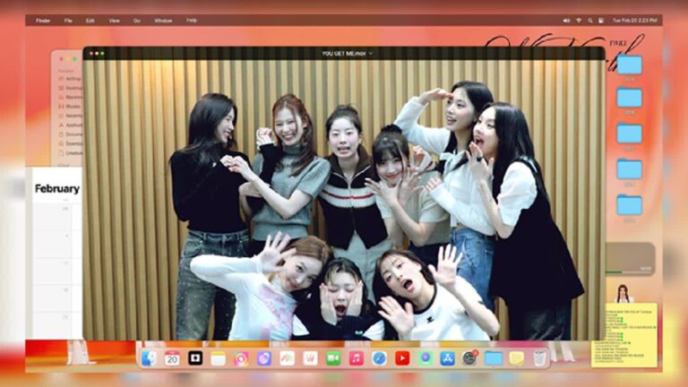Click the February calendar header

pyautogui.click(x=56, y=189)
